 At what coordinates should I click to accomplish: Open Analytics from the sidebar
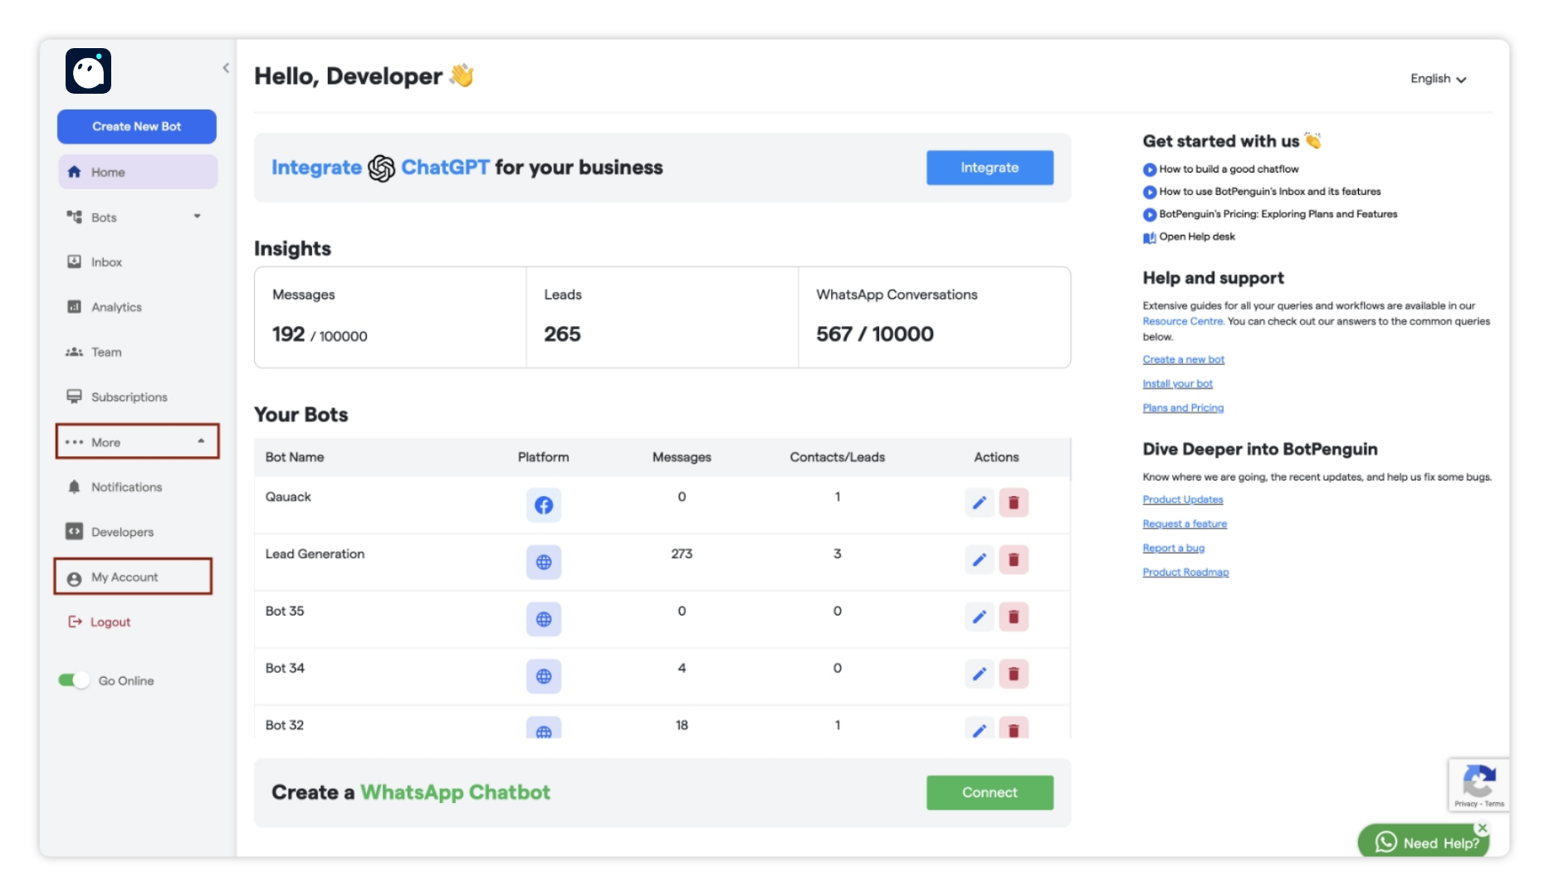pos(115,306)
